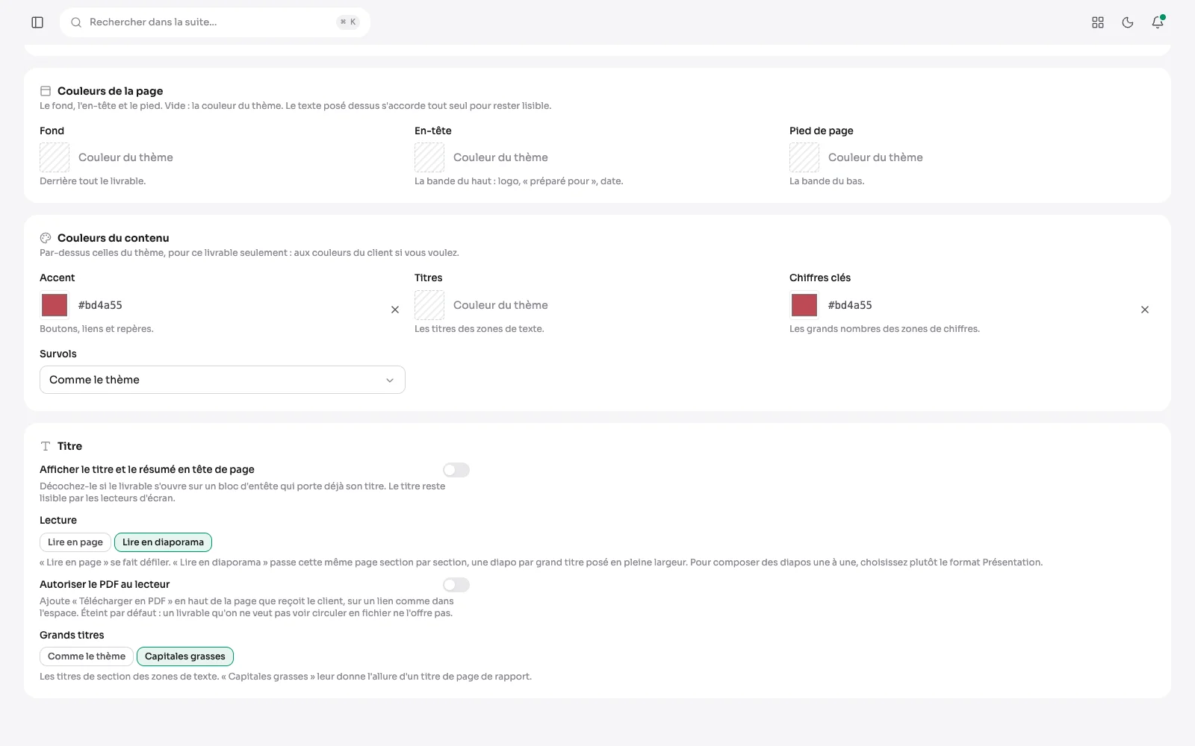Click the Couleurs de la page heading
This screenshot has height=746, width=1195.
pyautogui.click(x=111, y=91)
